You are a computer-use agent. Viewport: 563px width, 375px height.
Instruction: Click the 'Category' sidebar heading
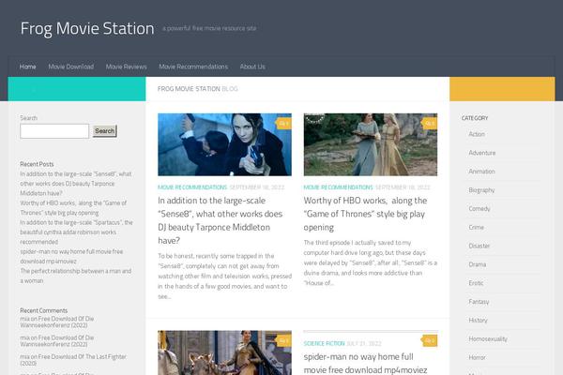475,118
